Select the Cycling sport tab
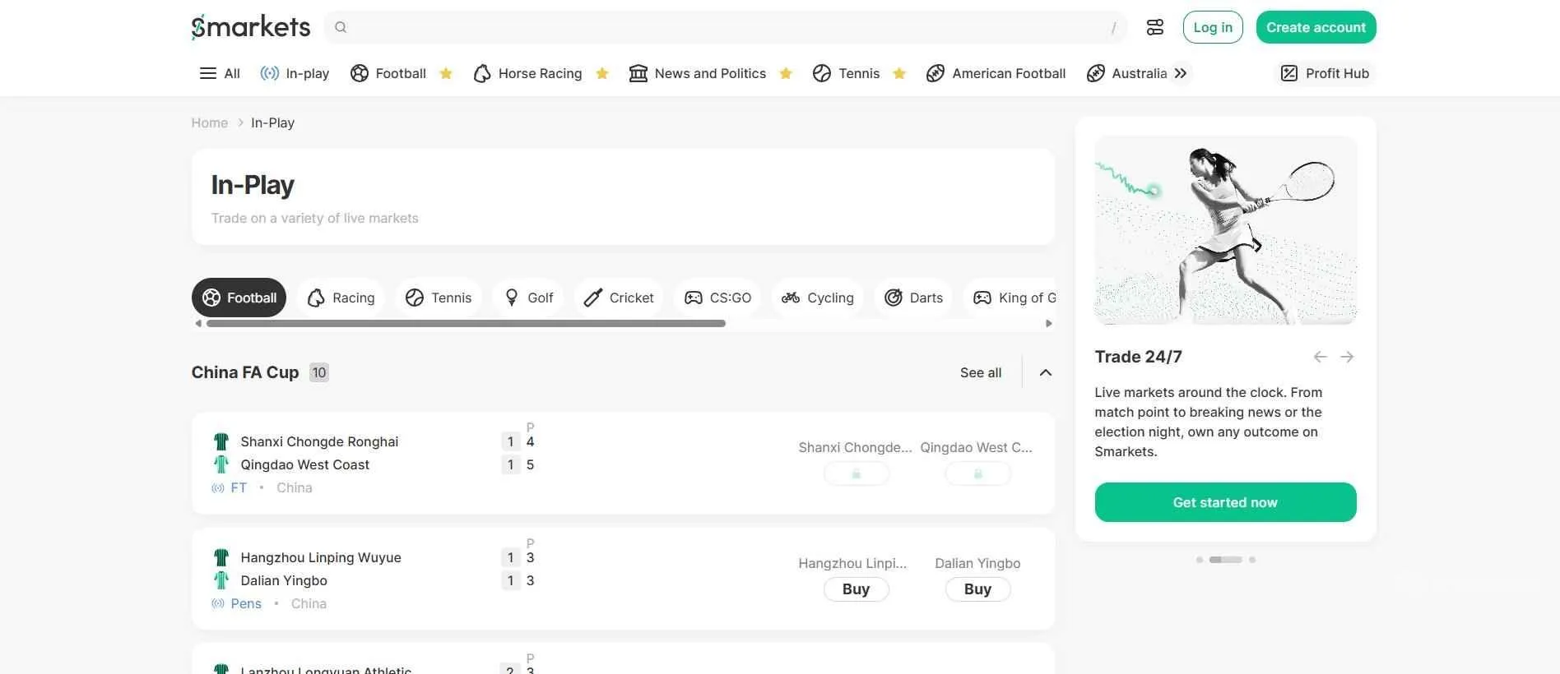 coord(818,298)
